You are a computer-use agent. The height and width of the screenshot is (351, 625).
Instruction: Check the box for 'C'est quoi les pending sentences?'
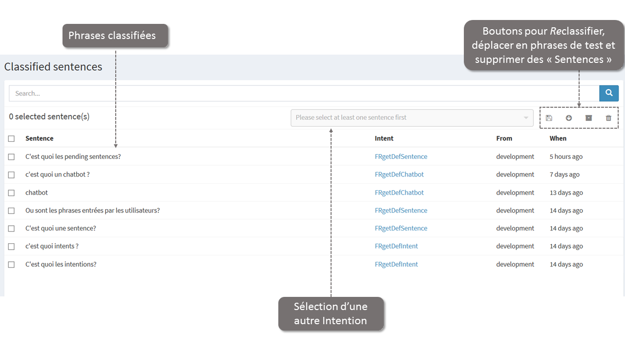click(x=11, y=157)
